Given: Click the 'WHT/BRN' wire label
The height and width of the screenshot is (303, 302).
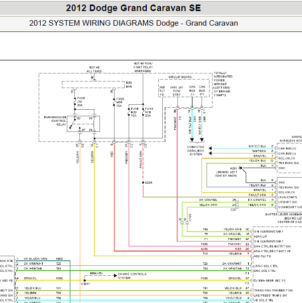Looking at the screenshot, I should [x=259, y=151].
